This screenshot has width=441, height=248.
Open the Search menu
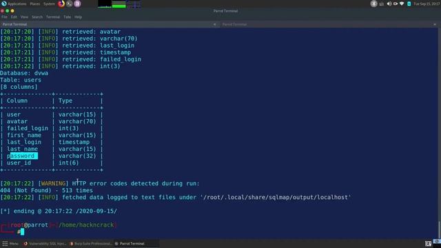pyautogui.click(x=37, y=17)
